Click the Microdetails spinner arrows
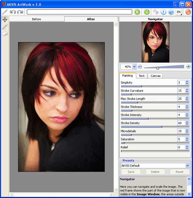This screenshot has height=198, width=193. pos(187,131)
